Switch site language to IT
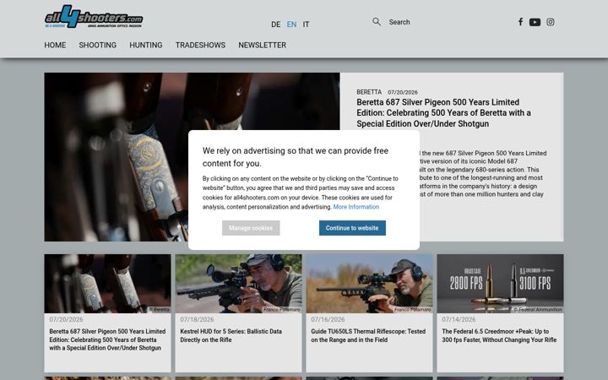 coord(306,24)
